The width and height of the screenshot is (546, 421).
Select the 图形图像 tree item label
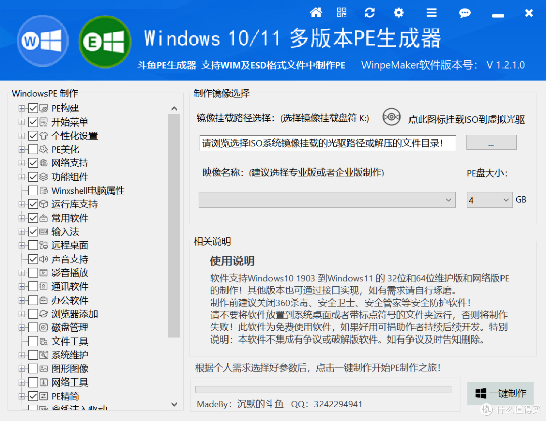coord(70,369)
